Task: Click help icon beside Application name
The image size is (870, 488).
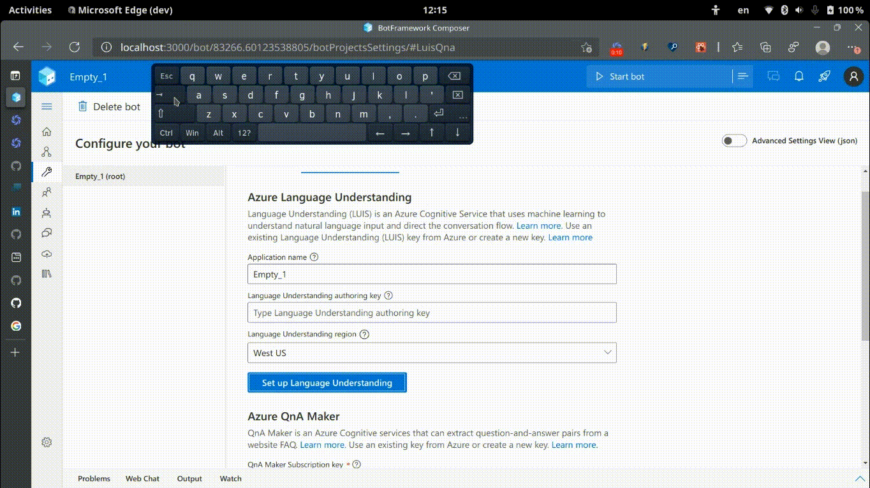Action: pyautogui.click(x=314, y=257)
